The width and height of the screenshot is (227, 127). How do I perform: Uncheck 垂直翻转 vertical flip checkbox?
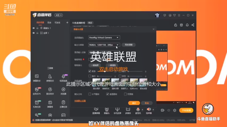click(x=108, y=94)
